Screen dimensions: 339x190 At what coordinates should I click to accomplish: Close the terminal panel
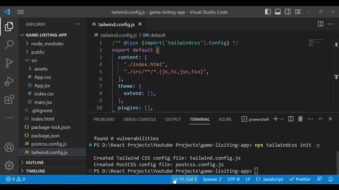(330, 119)
